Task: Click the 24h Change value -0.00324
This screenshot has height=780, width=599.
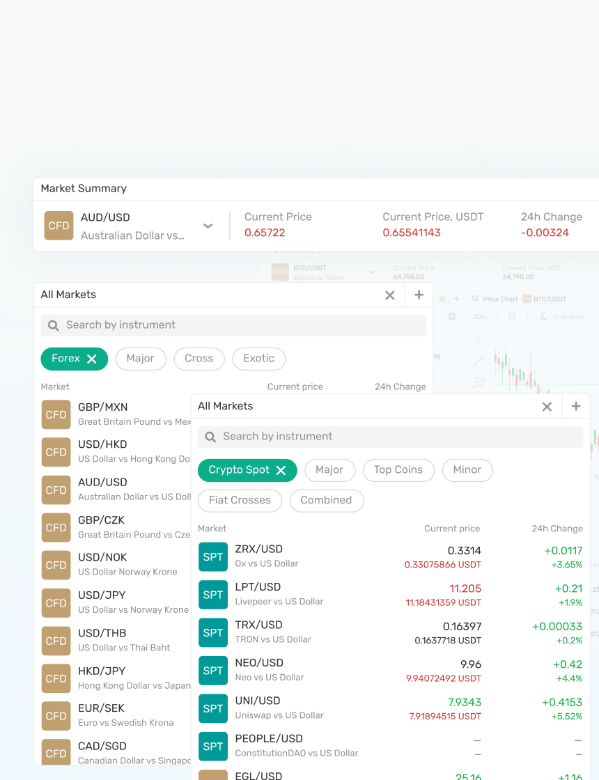Action: (545, 233)
